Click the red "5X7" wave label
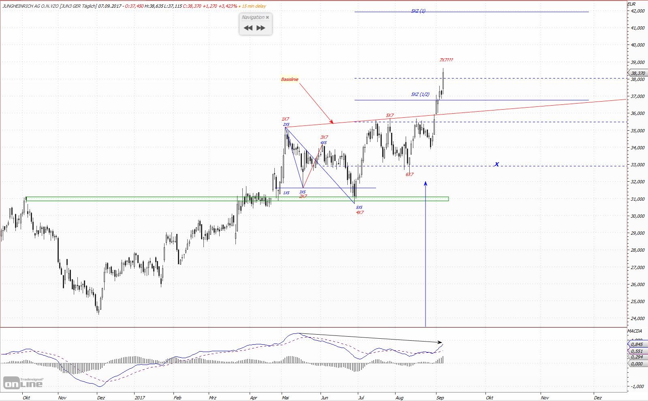Screen dimensions: 648x401 tap(390, 115)
